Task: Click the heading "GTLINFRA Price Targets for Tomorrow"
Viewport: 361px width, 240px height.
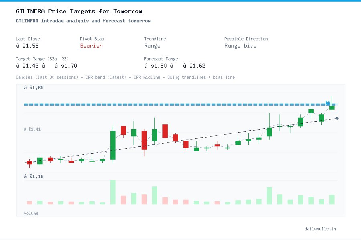Action: 79,11
